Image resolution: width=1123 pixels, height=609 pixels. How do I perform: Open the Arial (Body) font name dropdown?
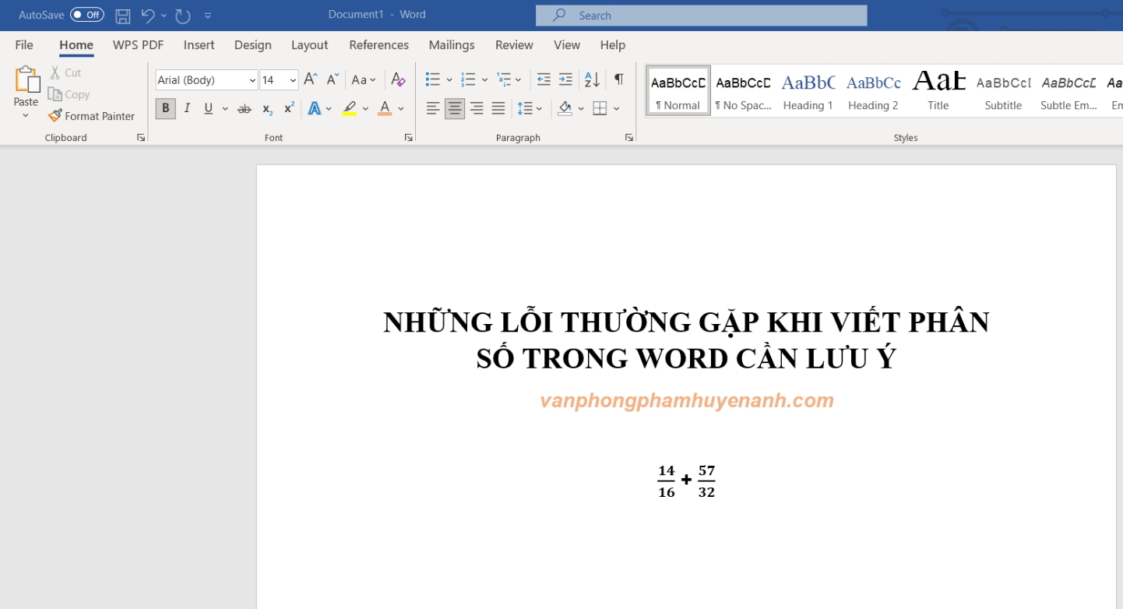click(252, 80)
